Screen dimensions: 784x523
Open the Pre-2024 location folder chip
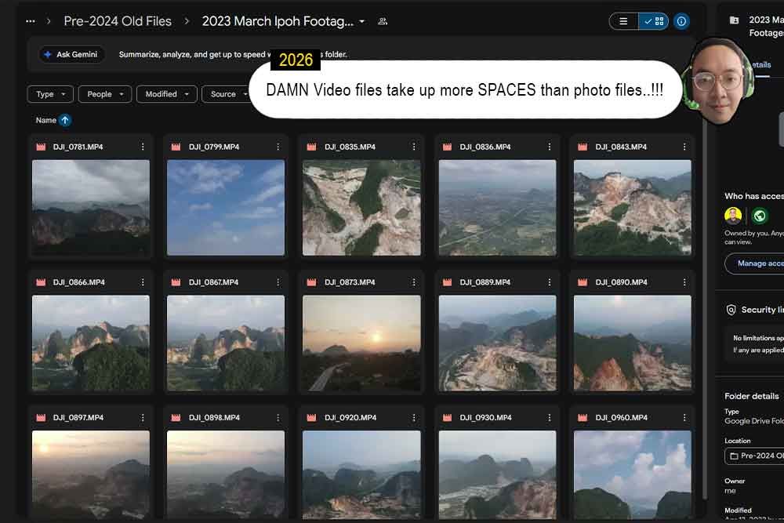755,456
